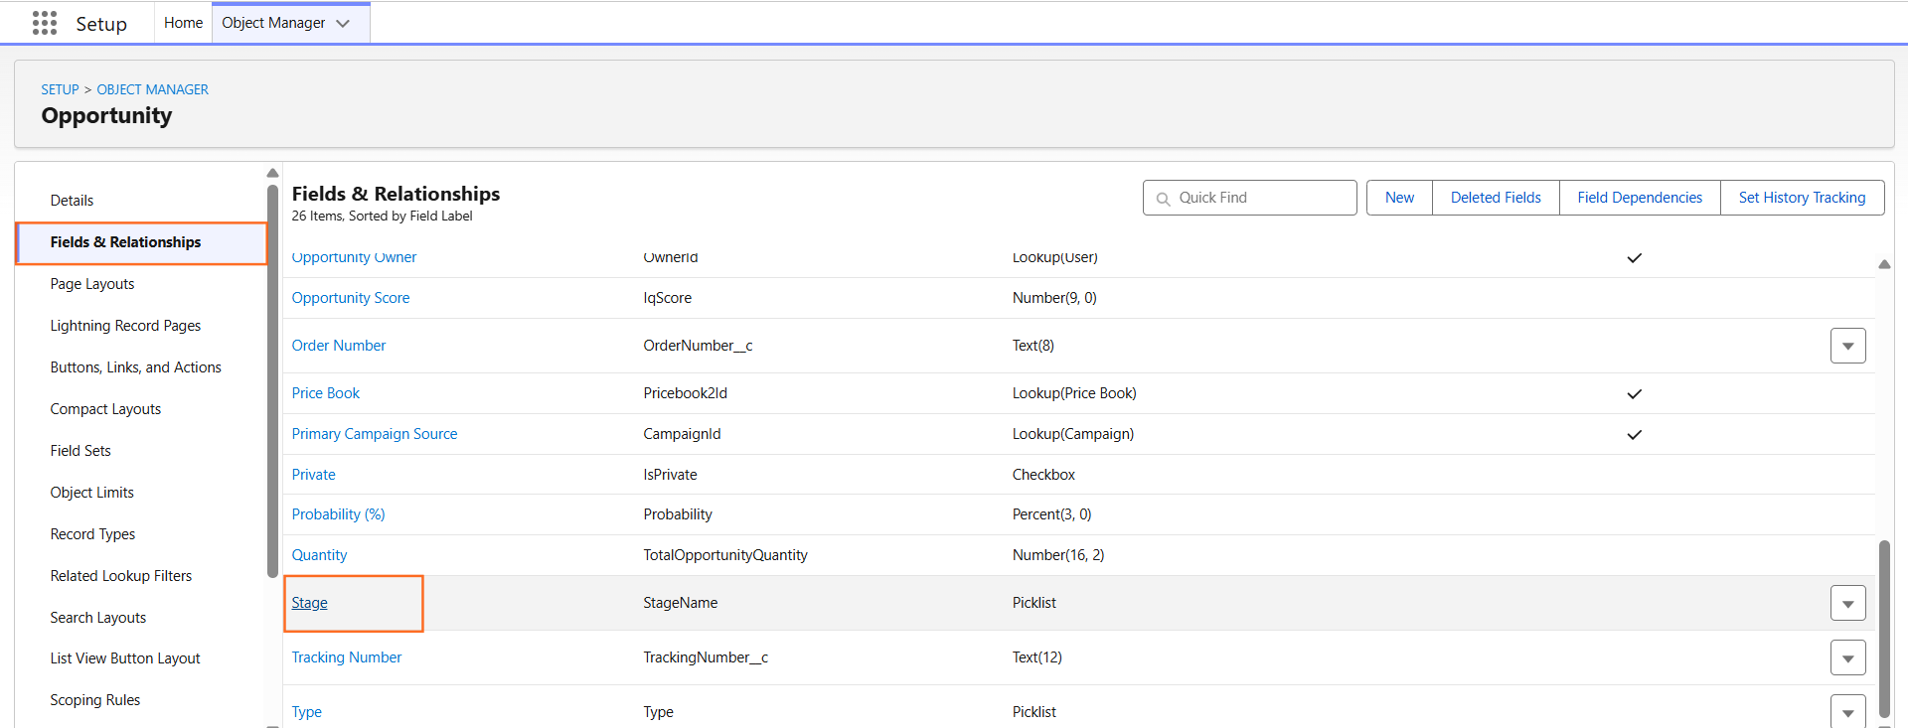The height and width of the screenshot is (728, 1908).
Task: Click the indexed checkmark in Opportunity Owner row
Action: coord(1634,258)
